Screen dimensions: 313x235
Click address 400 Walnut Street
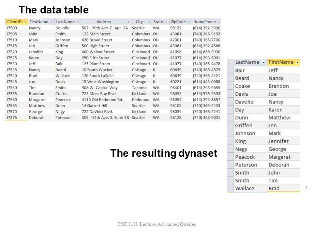coord(98,52)
